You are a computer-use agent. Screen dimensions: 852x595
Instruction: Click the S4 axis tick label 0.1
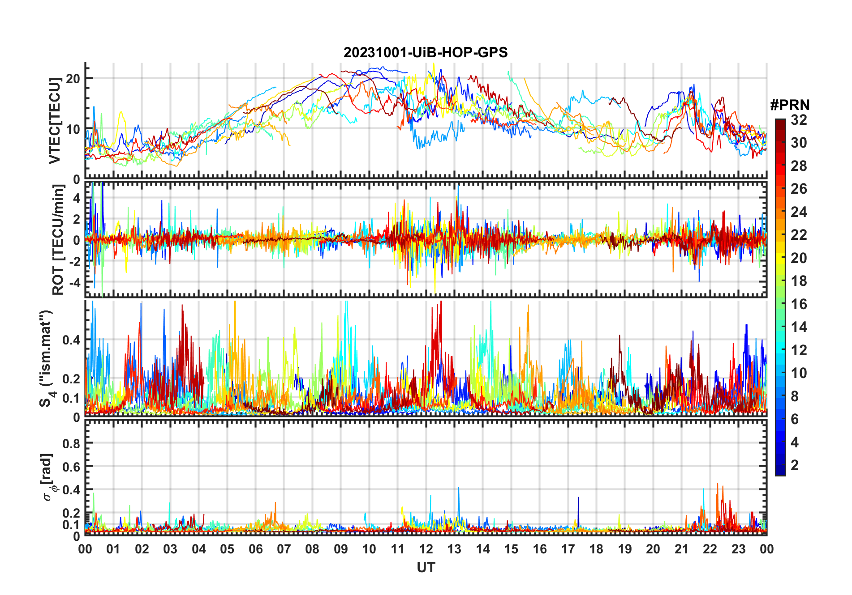(x=71, y=398)
